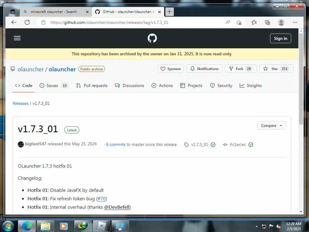This screenshot has height=232, width=309.
Task: Open the Pull requests tab
Action: click(x=92, y=85)
